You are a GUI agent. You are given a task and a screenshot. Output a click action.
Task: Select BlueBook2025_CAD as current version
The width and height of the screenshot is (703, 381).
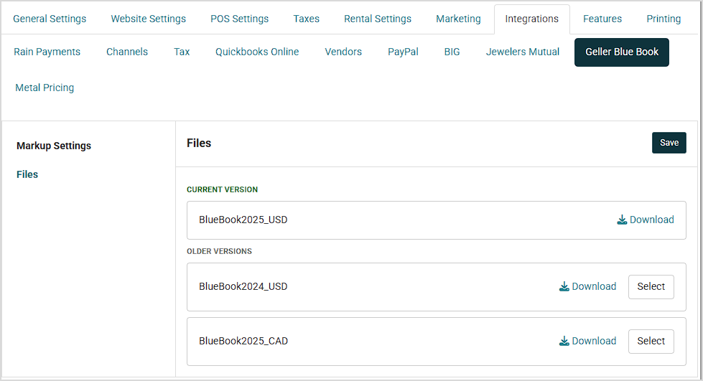[651, 341]
